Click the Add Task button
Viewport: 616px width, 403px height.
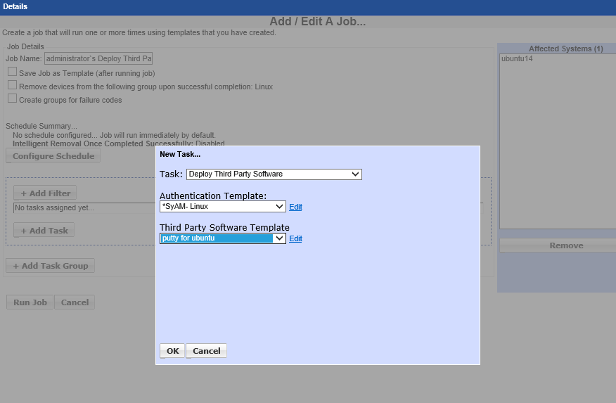(x=44, y=231)
